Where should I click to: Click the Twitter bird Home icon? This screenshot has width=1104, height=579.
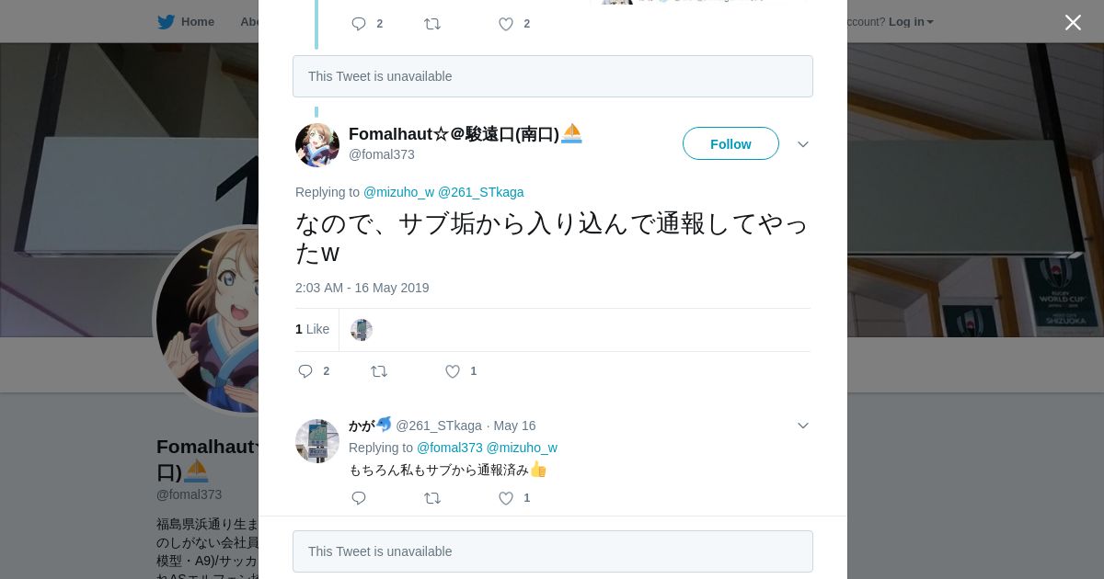pyautogui.click(x=167, y=21)
